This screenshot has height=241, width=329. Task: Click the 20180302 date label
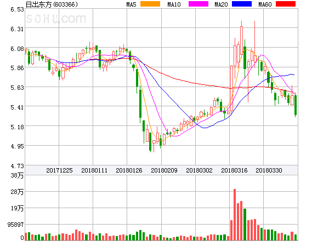[x=199, y=170]
